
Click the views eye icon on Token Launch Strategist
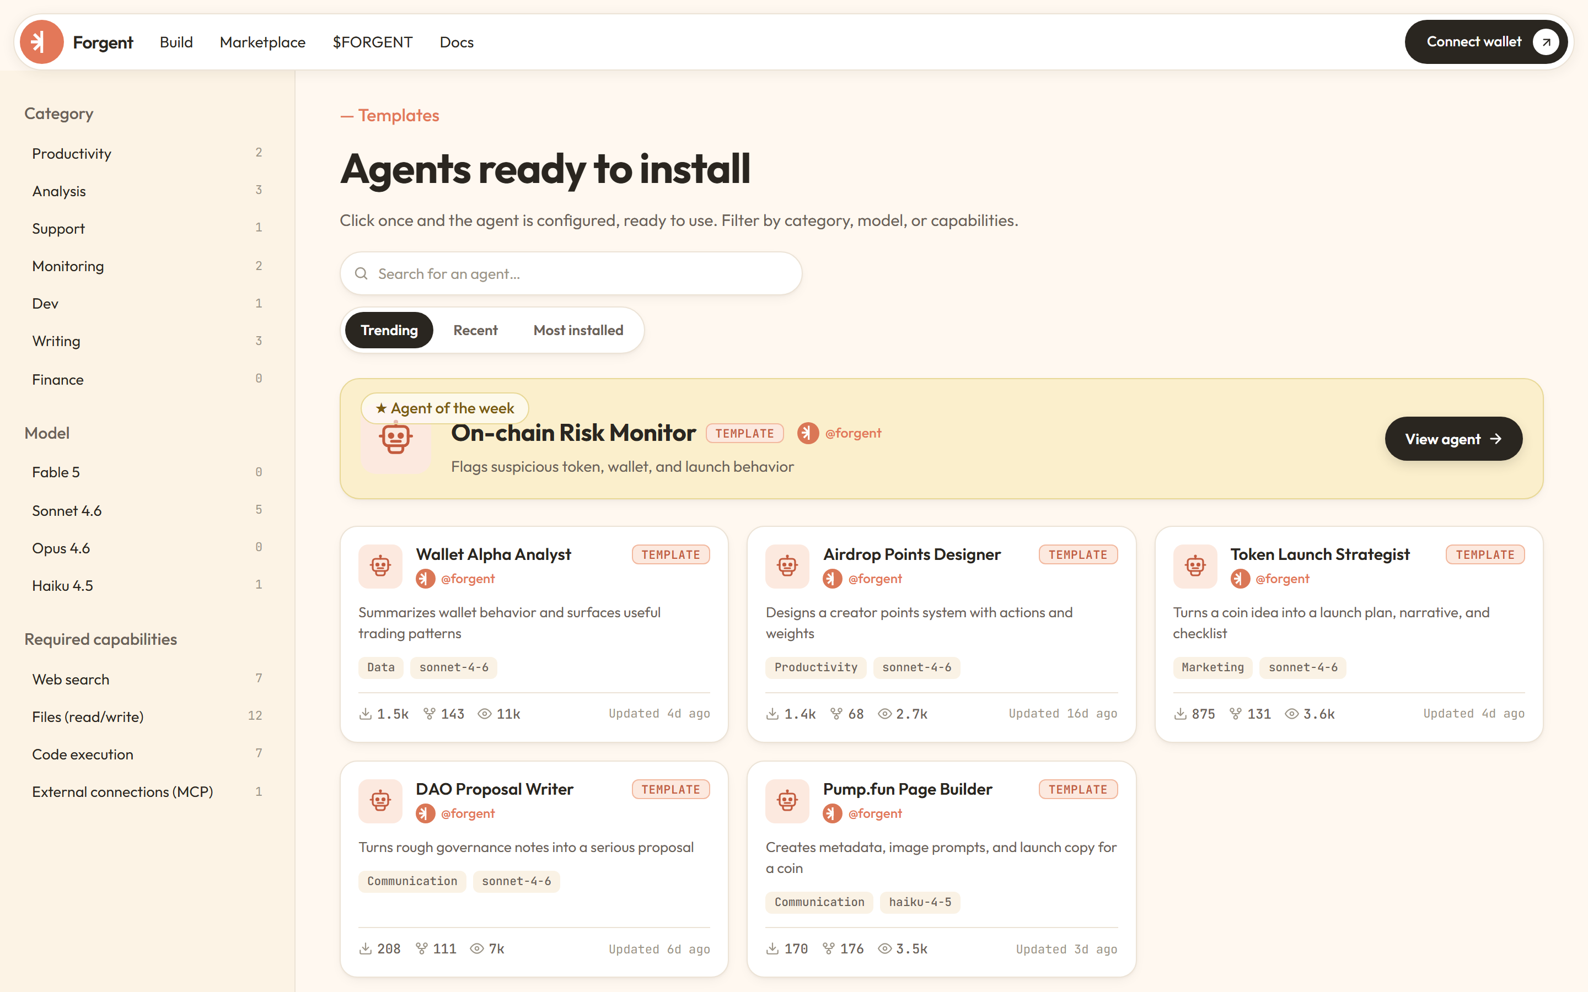[1291, 714]
